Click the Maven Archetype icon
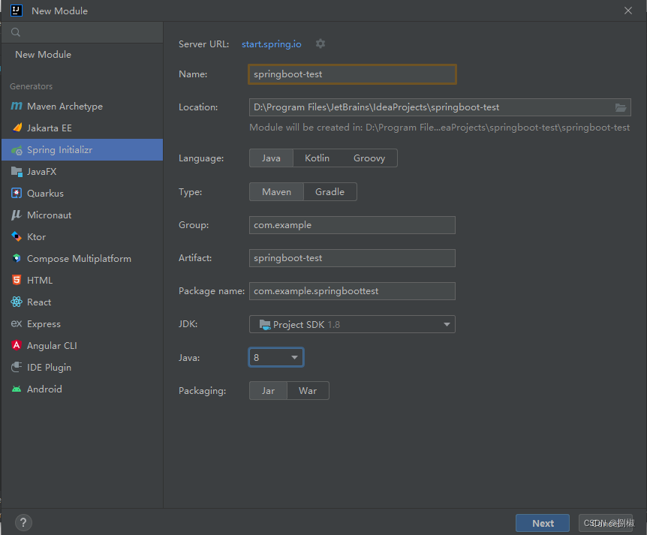Image resolution: width=647 pixels, height=535 pixels. tap(17, 106)
